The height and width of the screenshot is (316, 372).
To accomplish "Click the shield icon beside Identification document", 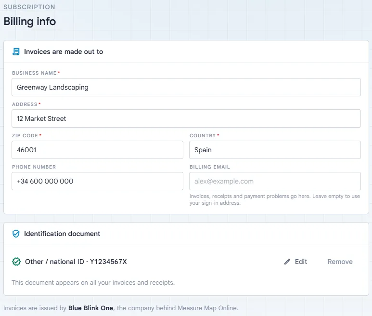I will (16, 234).
